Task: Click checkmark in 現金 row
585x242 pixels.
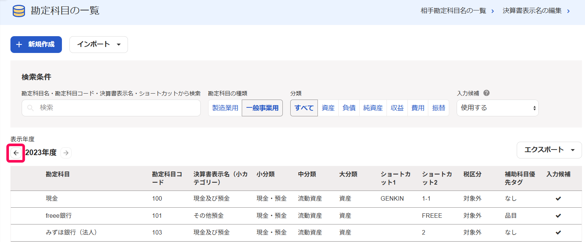Action: click(558, 199)
